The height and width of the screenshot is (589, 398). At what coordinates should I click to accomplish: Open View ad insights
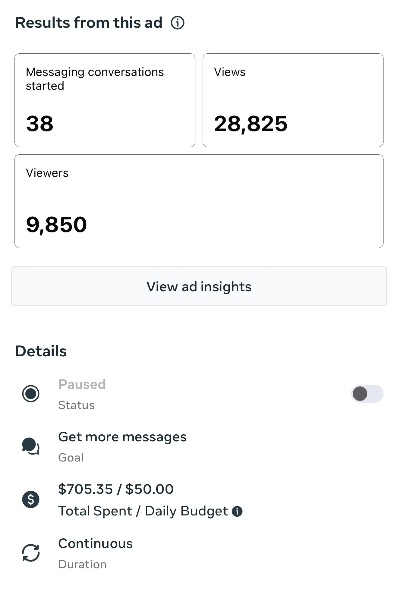[x=199, y=286]
